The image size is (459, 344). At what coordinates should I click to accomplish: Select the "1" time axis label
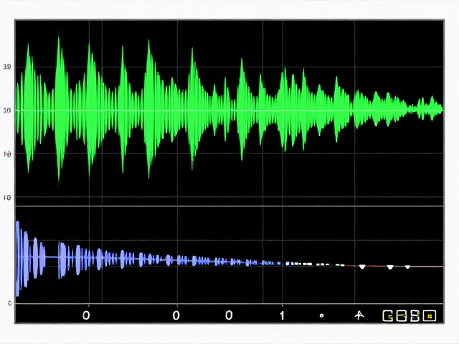[282, 315]
